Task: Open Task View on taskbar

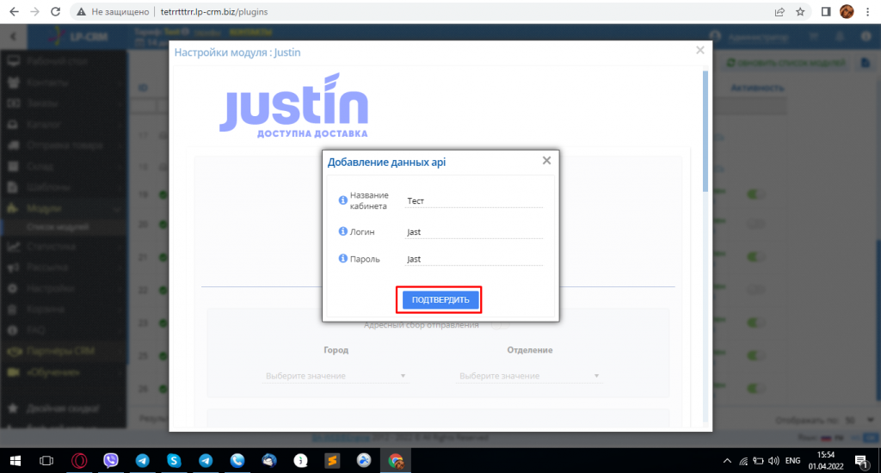Action: 46,461
